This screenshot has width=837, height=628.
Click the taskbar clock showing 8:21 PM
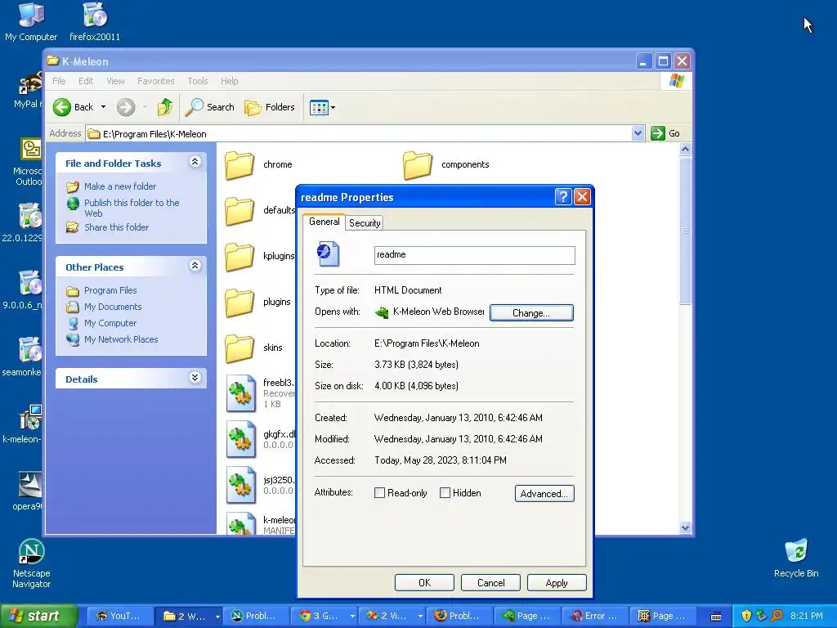pyautogui.click(x=807, y=616)
